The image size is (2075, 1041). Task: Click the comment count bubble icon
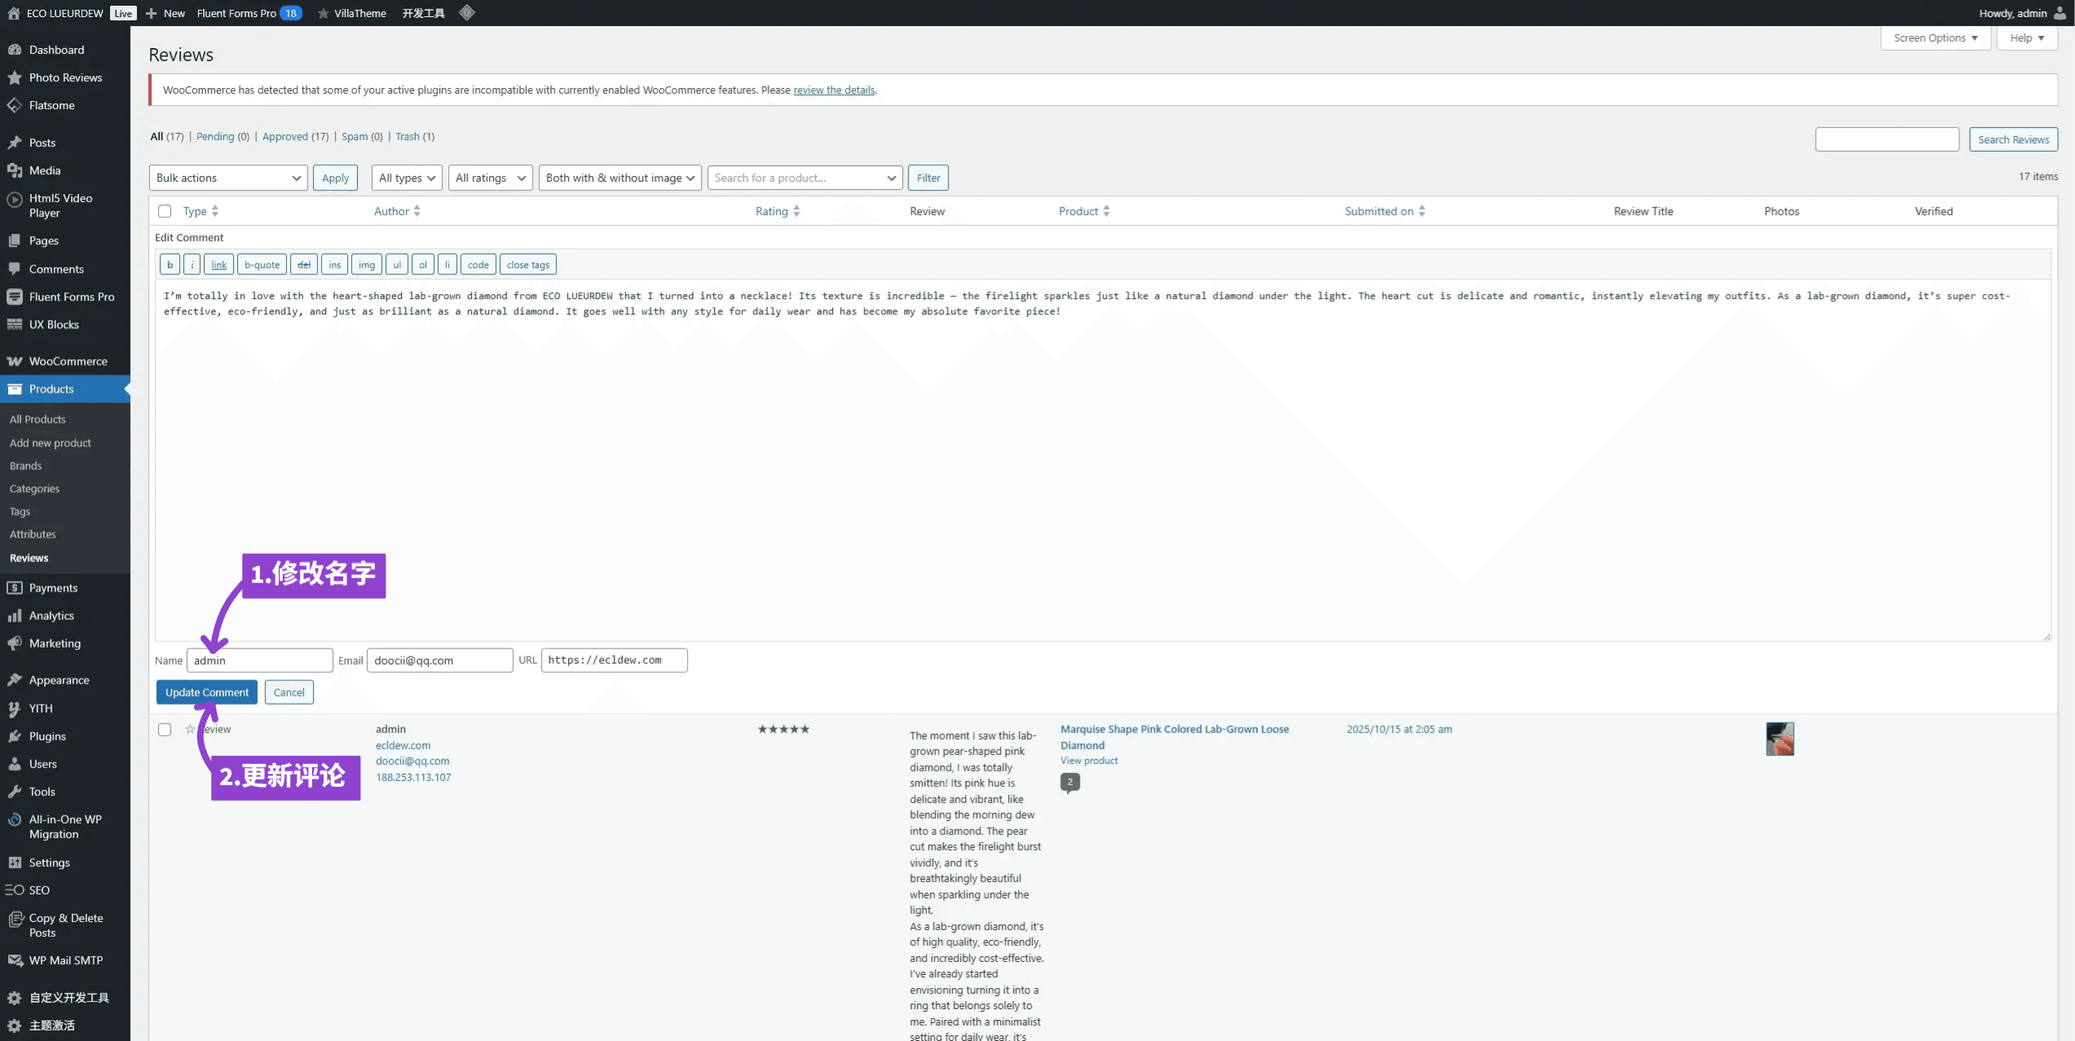[x=1070, y=782]
